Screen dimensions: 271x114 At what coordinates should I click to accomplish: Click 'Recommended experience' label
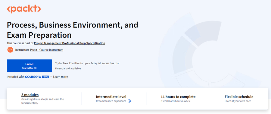(x=111, y=101)
